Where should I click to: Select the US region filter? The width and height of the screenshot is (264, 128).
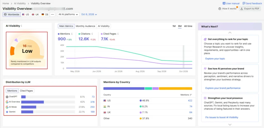coord(26,14)
